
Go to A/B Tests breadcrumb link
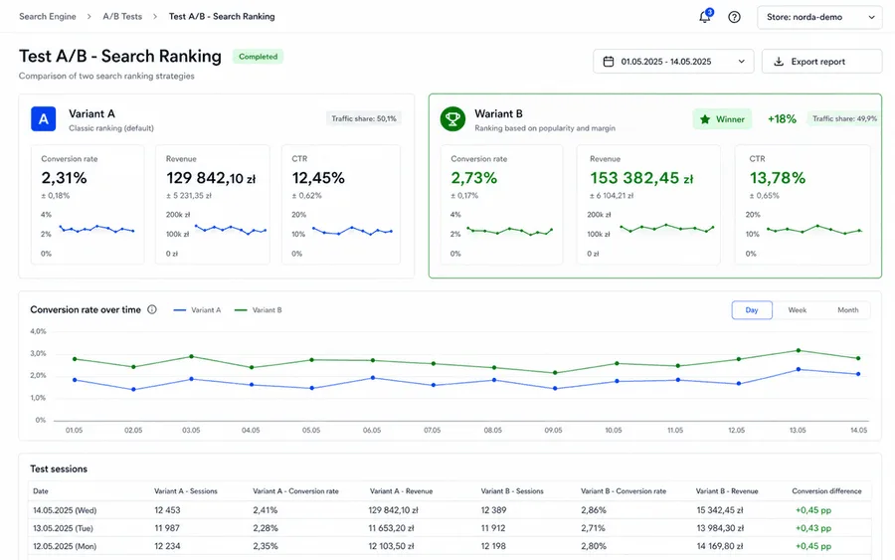point(122,17)
